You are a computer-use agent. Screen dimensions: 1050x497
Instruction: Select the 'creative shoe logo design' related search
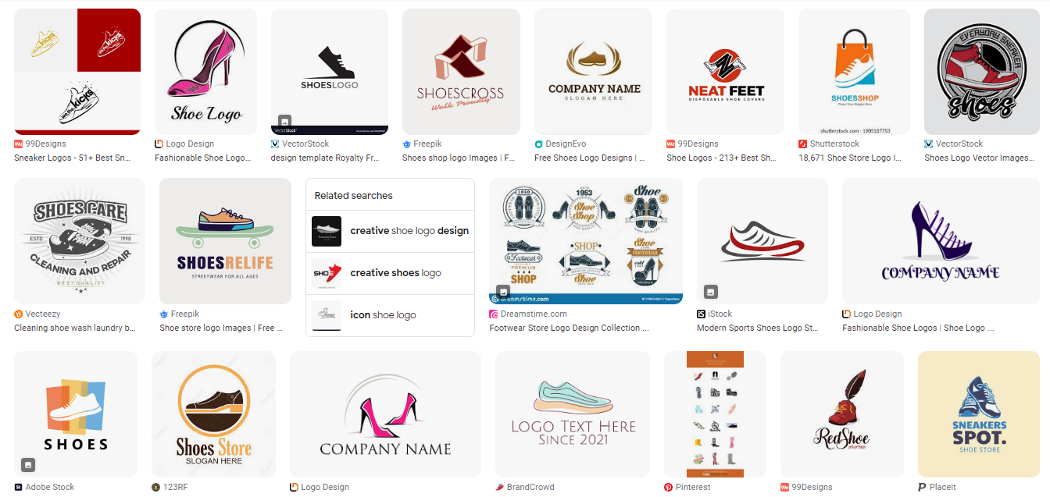[390, 232]
